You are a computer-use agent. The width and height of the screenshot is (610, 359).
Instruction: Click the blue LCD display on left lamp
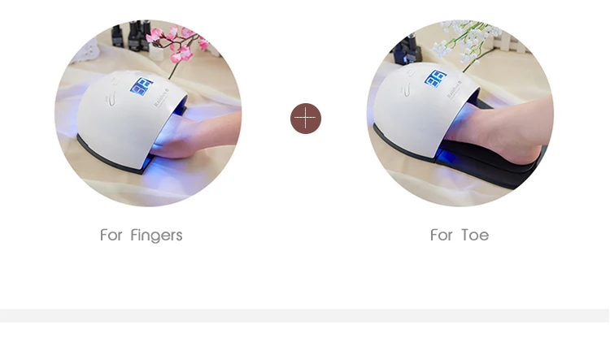click(x=141, y=86)
